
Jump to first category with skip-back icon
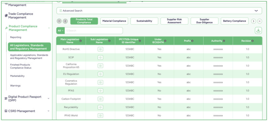59,21
